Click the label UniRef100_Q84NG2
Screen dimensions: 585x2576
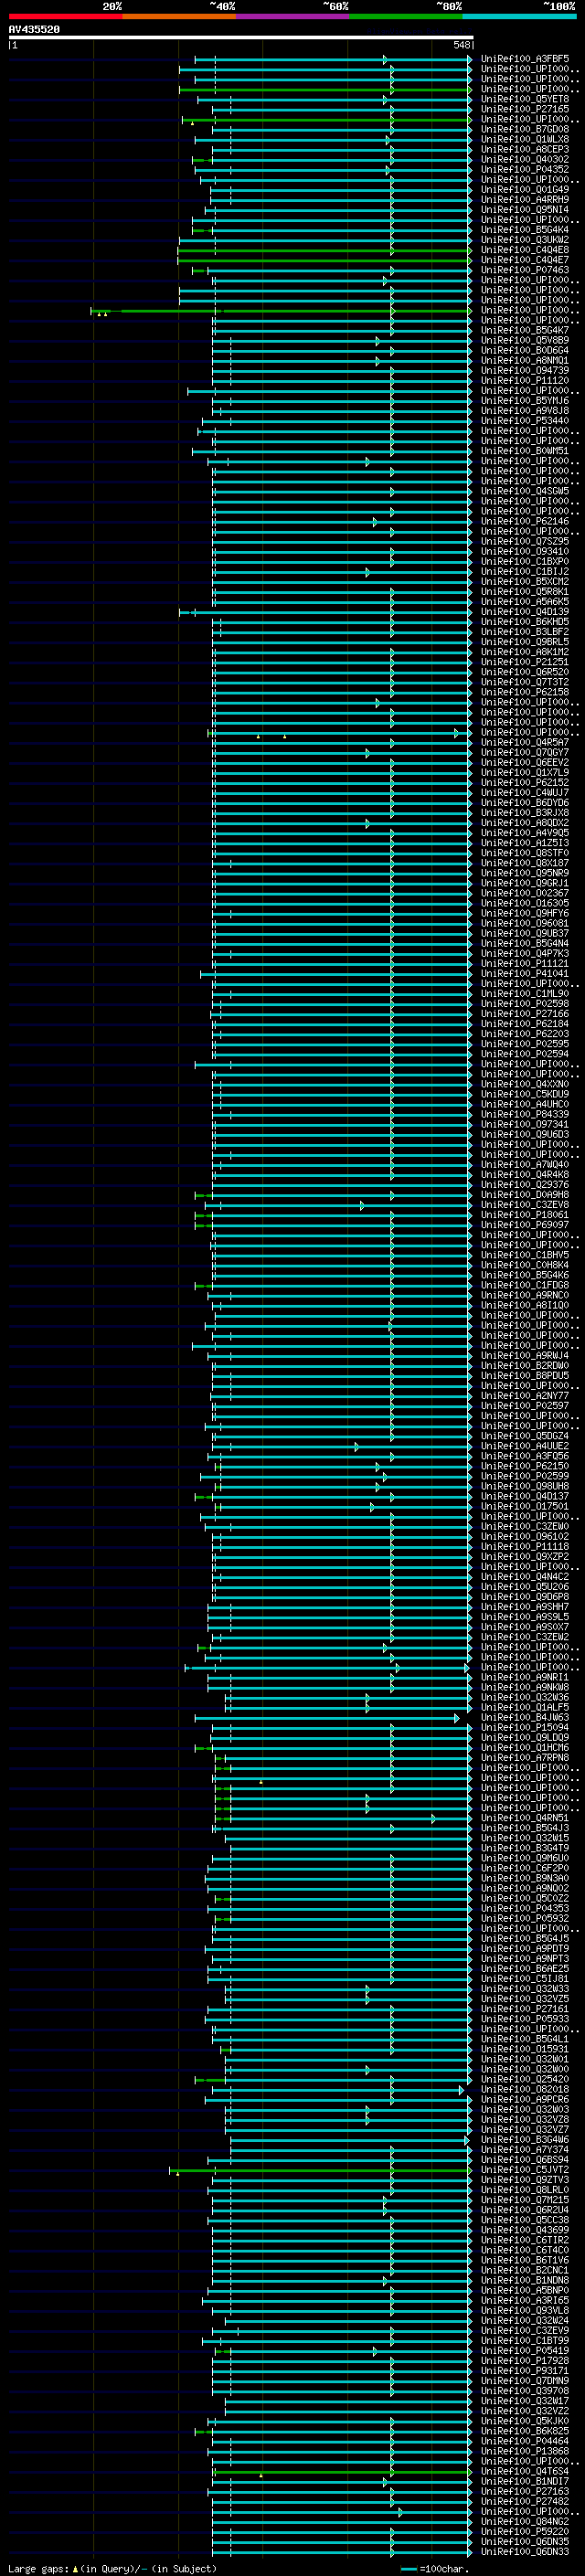[524, 2522]
